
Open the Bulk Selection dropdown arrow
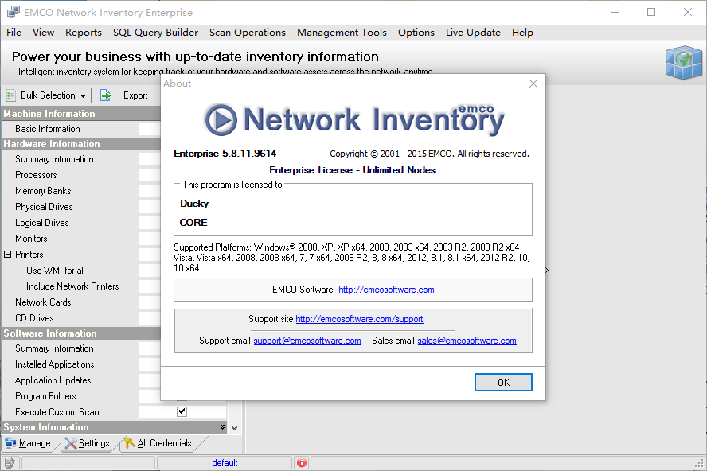coord(81,95)
